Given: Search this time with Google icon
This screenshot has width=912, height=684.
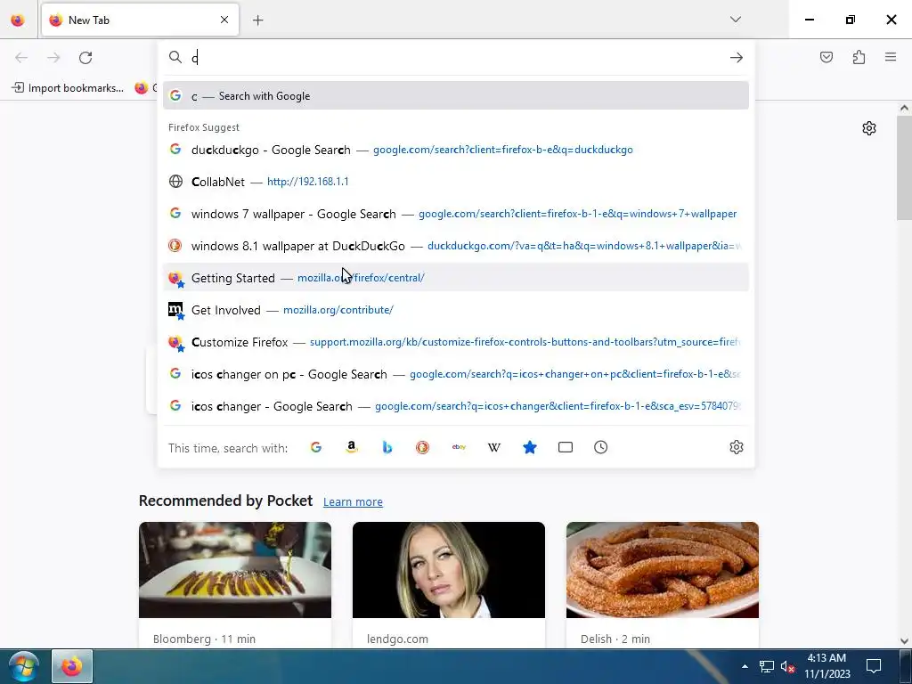Looking at the screenshot, I should click(x=316, y=447).
